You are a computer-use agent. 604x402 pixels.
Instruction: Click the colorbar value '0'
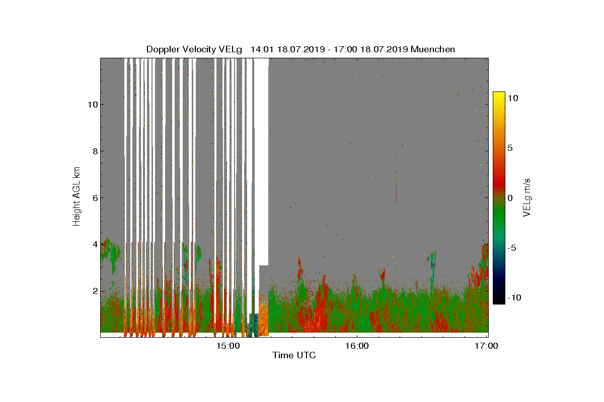coord(509,198)
